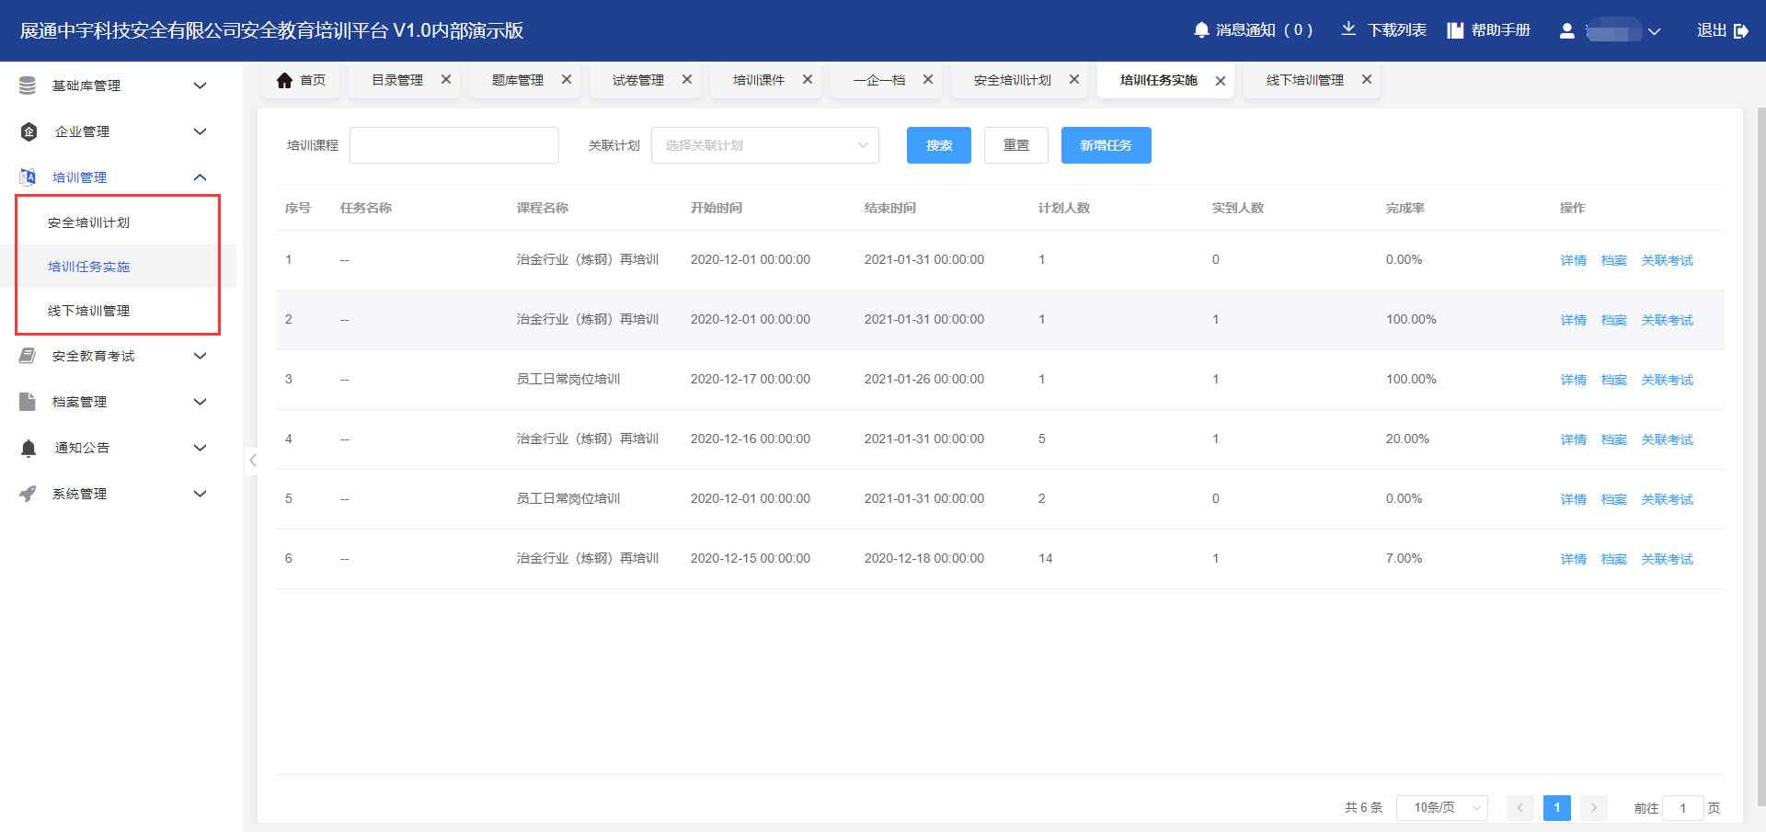Click the home icon on 首页 tab
The width and height of the screenshot is (1766, 832).
coord(285,80)
